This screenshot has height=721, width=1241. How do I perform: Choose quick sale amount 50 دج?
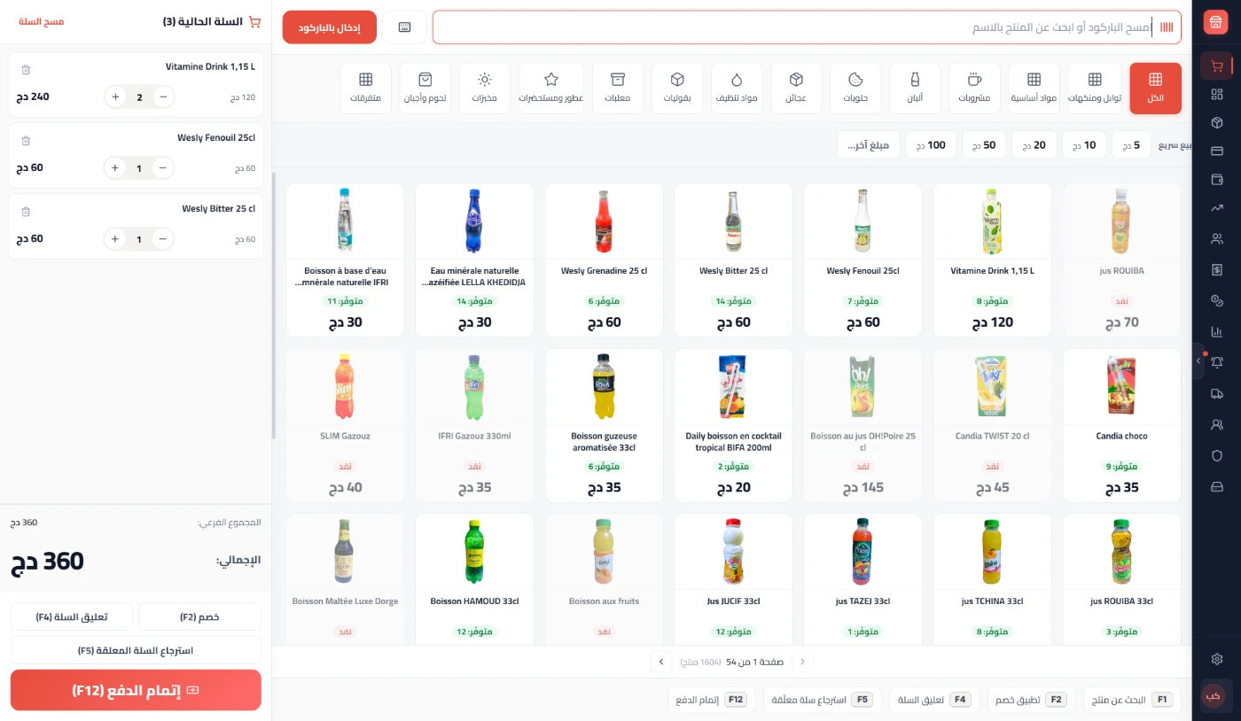(984, 144)
